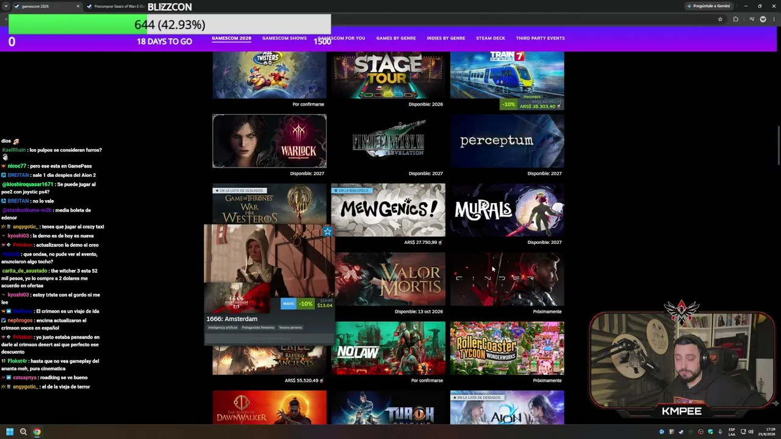Open the Aion game capsule
Viewport: 781px width, 439px height.
click(507, 407)
